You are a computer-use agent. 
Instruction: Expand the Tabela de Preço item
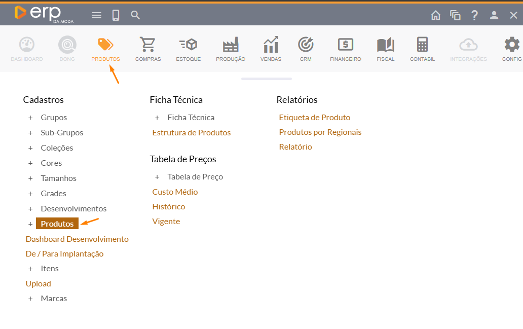(195, 177)
